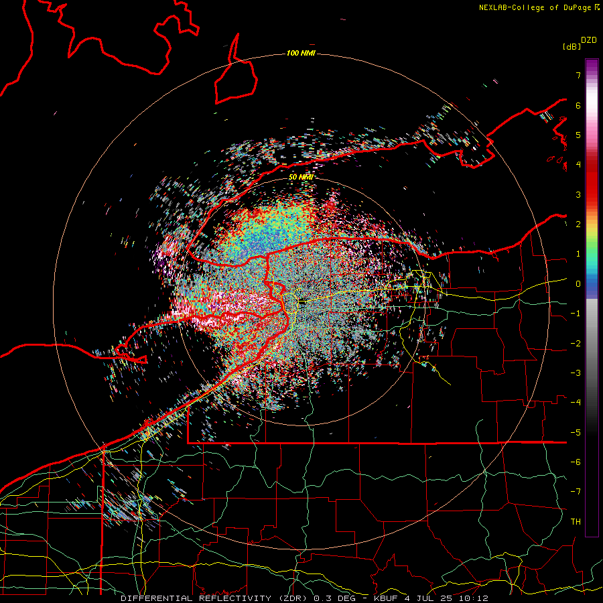Click the 100 NMI range ring label
This screenshot has height=603, width=603.
[301, 53]
